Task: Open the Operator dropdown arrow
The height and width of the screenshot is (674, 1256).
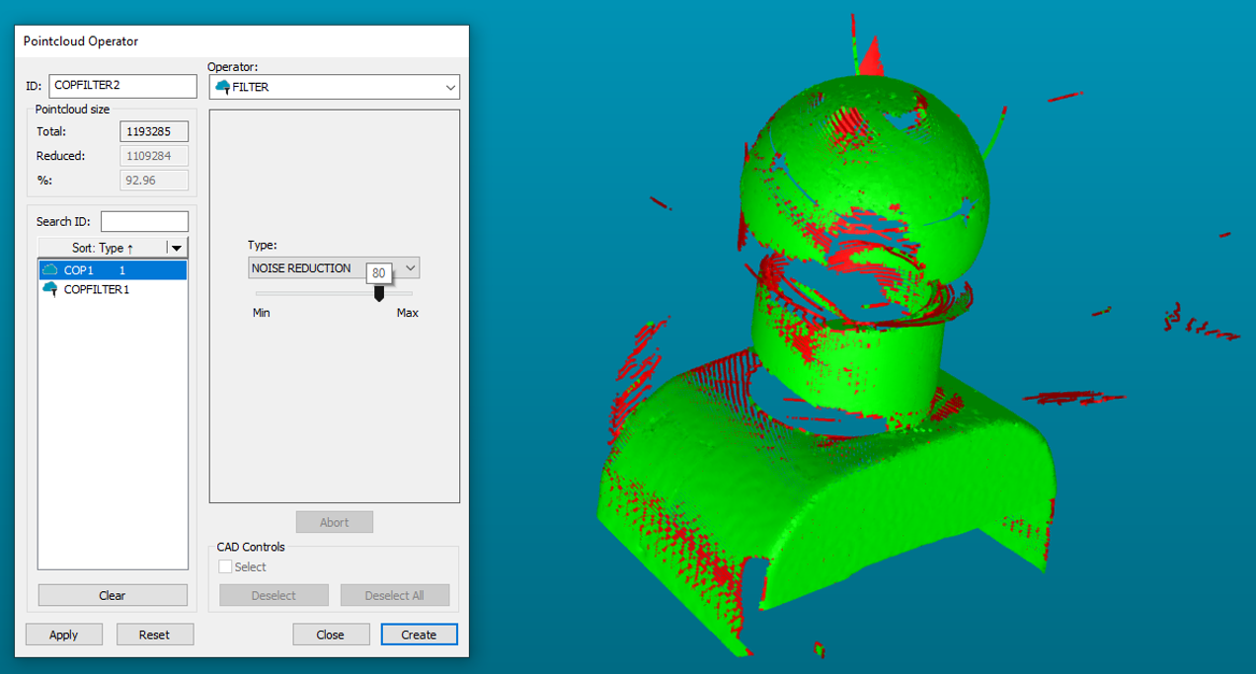Action: click(450, 87)
